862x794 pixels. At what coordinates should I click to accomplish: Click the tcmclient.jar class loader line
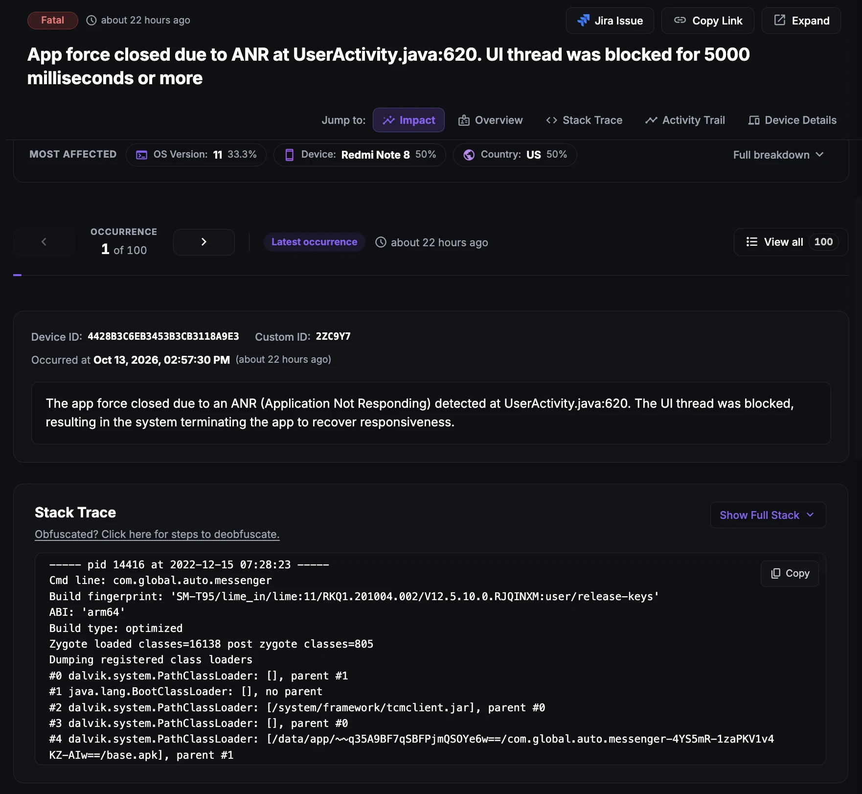click(x=297, y=707)
